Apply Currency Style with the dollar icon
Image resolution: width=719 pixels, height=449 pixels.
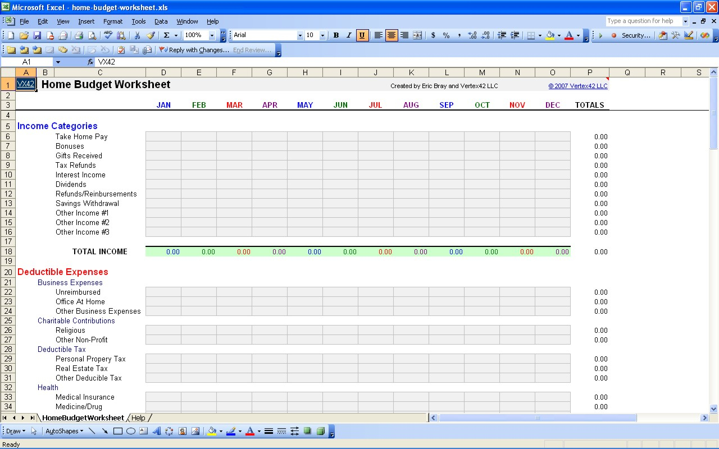tap(433, 35)
